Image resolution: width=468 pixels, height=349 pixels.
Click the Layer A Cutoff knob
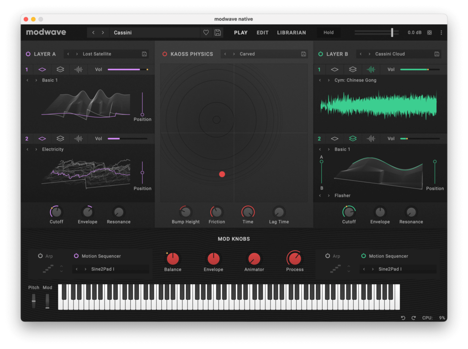pyautogui.click(x=56, y=212)
